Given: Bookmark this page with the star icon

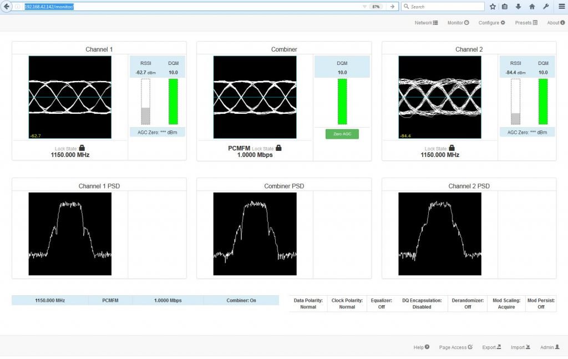Looking at the screenshot, I should point(493,7).
